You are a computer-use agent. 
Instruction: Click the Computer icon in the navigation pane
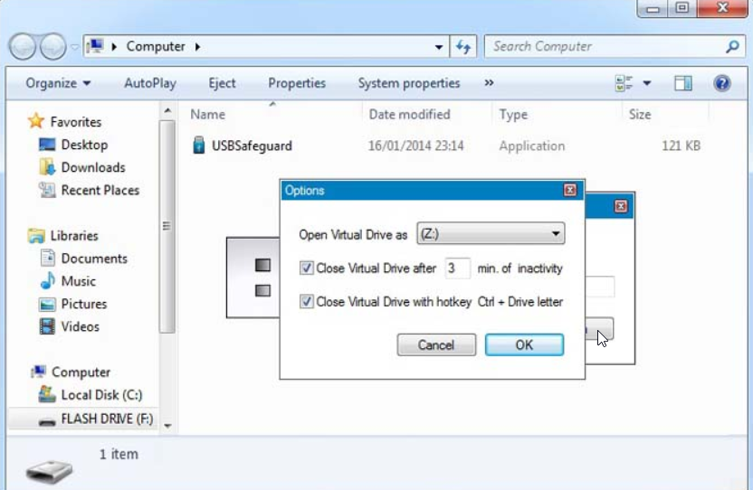click(38, 372)
